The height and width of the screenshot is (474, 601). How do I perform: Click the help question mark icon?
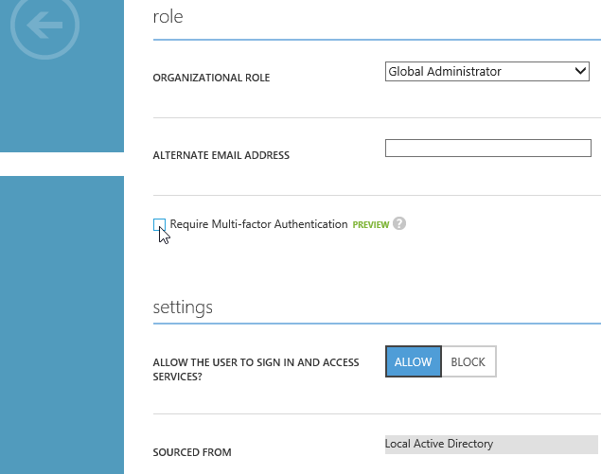(x=399, y=224)
